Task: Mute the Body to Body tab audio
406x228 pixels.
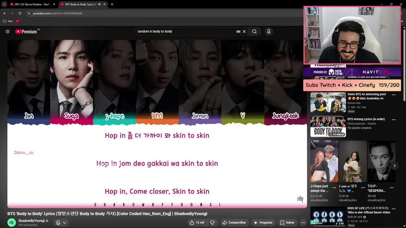Action: pyautogui.click(x=99, y=4)
